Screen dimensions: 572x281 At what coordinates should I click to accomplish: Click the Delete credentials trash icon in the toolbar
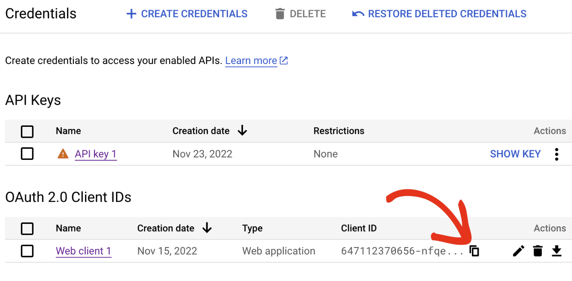pos(279,13)
